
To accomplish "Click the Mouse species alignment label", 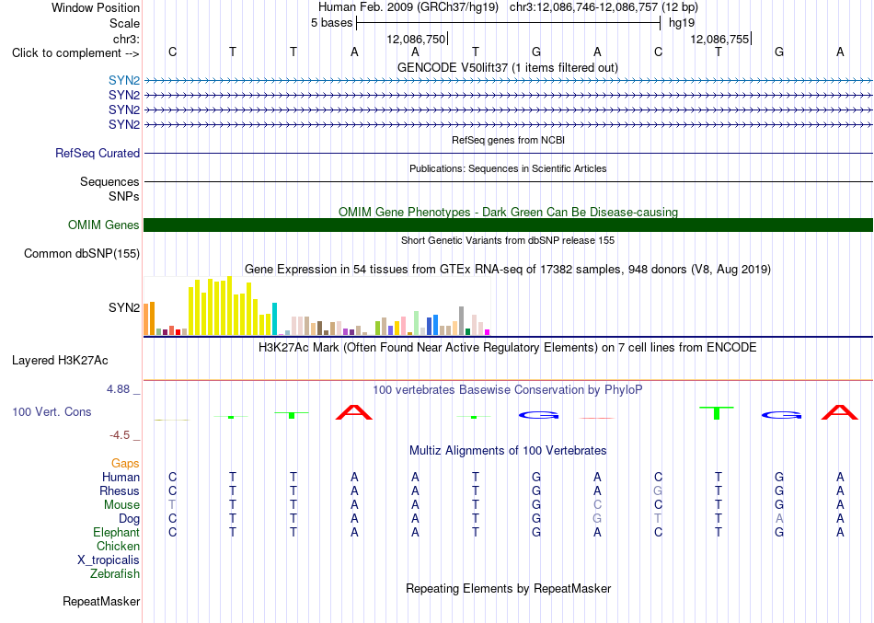I will 121,505.
